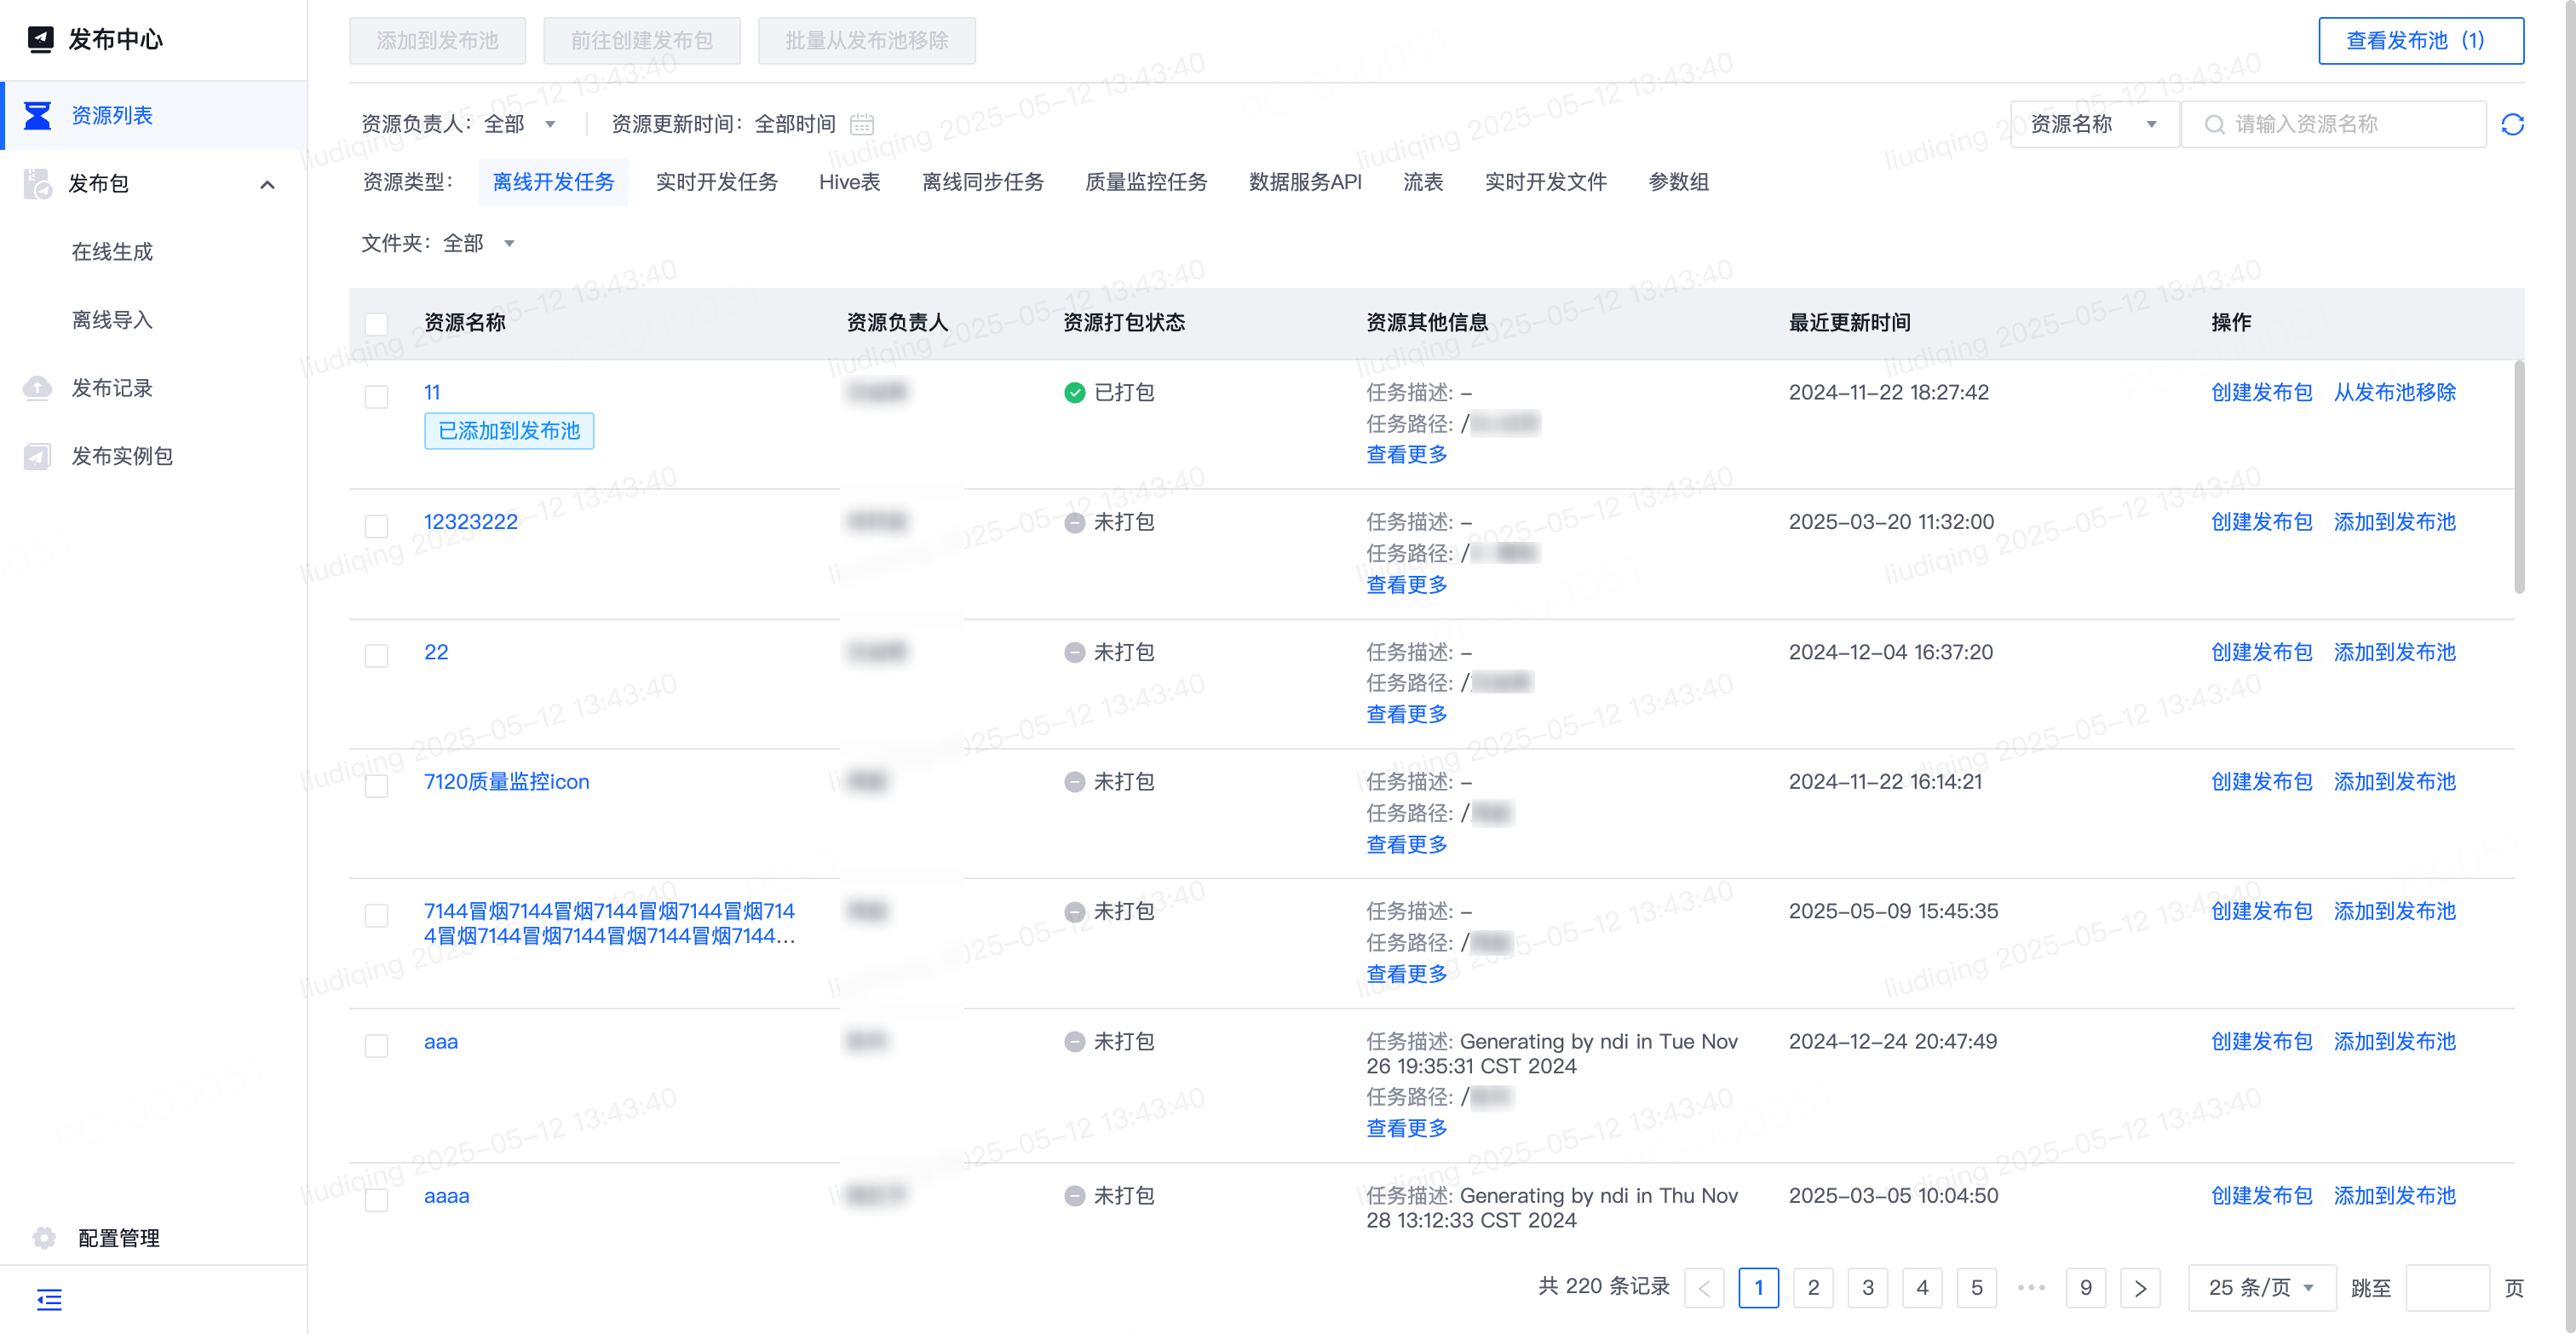Collapse sidebar with bottom menu-fold icon
The image size is (2576, 1334).
[49, 1299]
